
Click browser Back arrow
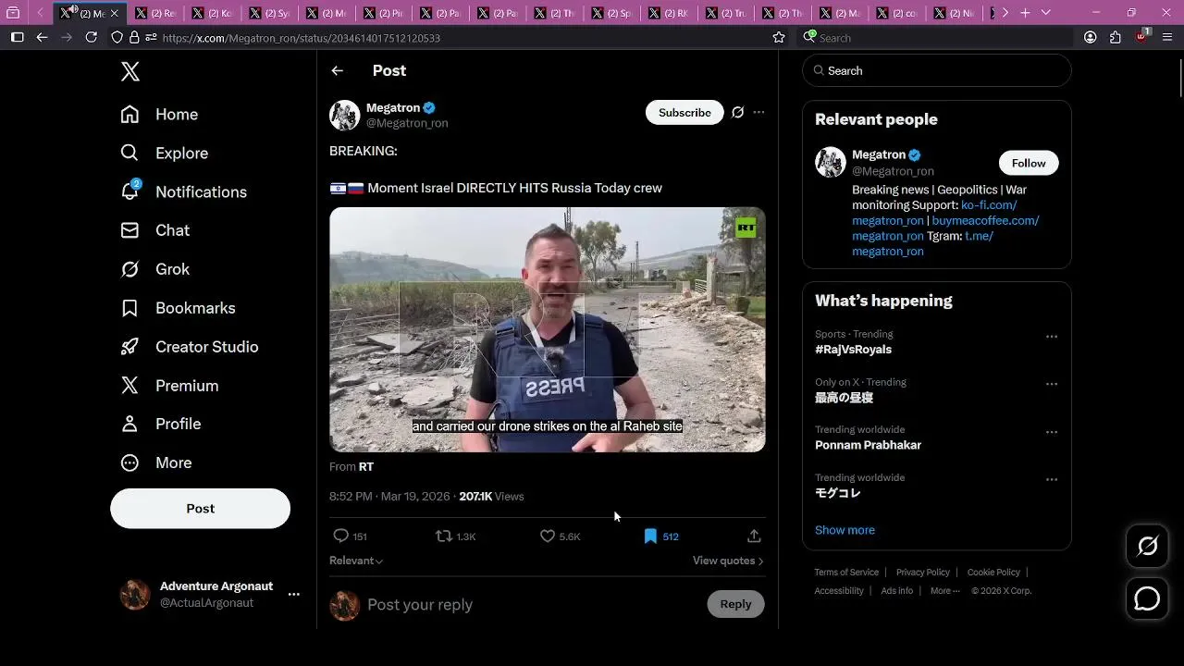[x=42, y=38]
